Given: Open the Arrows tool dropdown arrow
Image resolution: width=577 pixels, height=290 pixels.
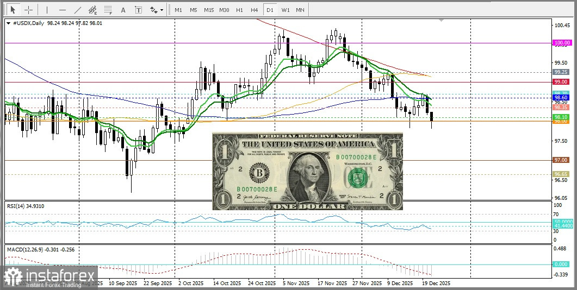Looking at the screenshot, I should [x=162, y=10].
